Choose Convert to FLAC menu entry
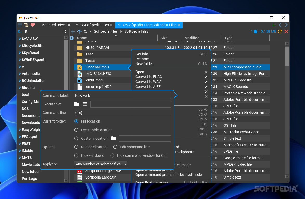 (x=149, y=77)
